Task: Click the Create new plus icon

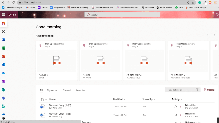Action: coord(4,31)
